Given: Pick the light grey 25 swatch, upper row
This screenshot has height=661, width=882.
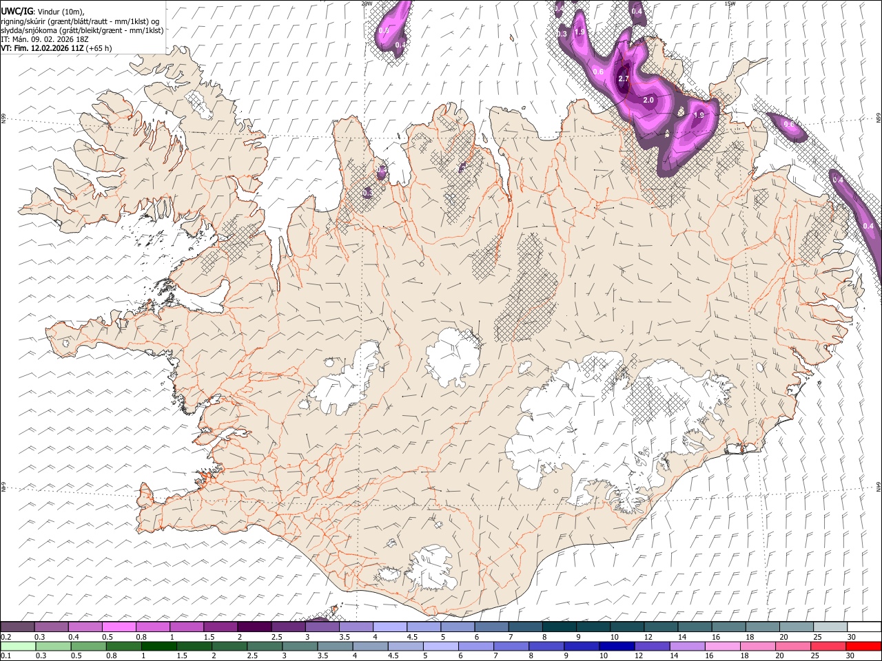Looking at the screenshot, I should pos(830,627).
